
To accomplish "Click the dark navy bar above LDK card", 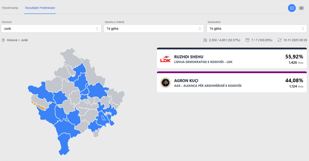I will coord(232,49).
